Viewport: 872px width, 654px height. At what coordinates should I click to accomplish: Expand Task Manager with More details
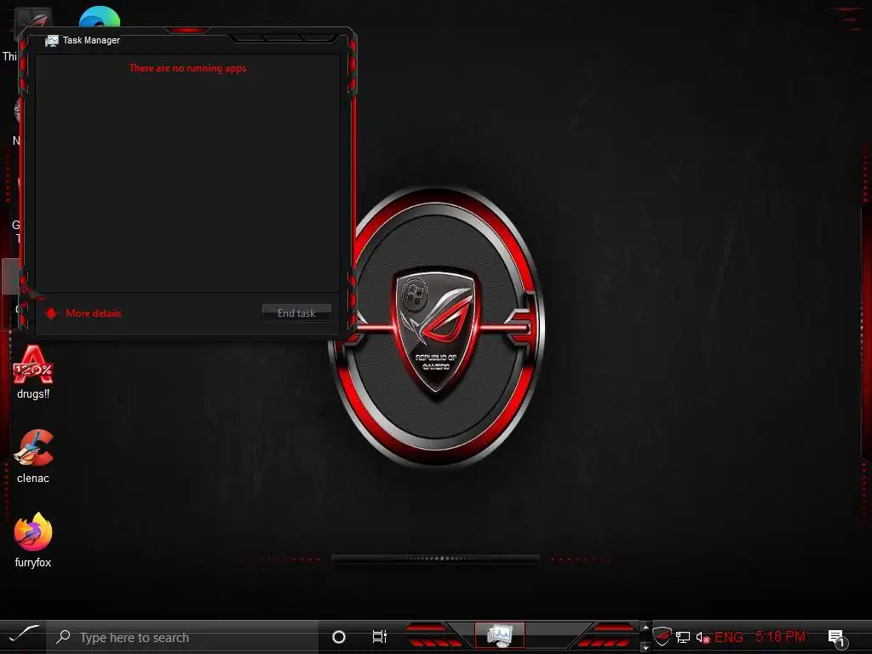click(x=83, y=313)
